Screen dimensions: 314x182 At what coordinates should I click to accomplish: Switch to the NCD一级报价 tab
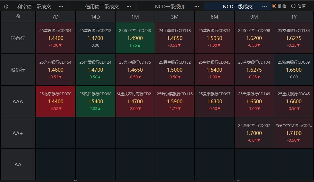pos(170,7)
